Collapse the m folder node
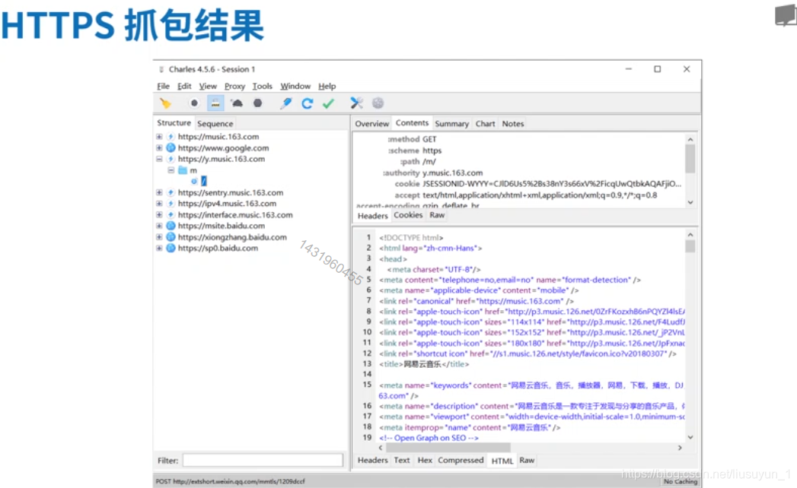This screenshot has width=797, height=488. [x=171, y=170]
